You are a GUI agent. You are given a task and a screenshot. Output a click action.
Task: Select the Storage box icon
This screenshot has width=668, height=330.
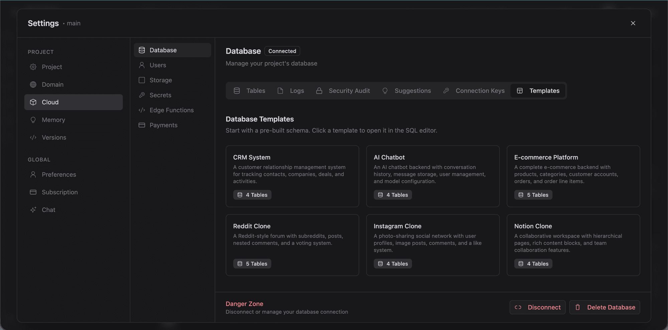point(142,80)
